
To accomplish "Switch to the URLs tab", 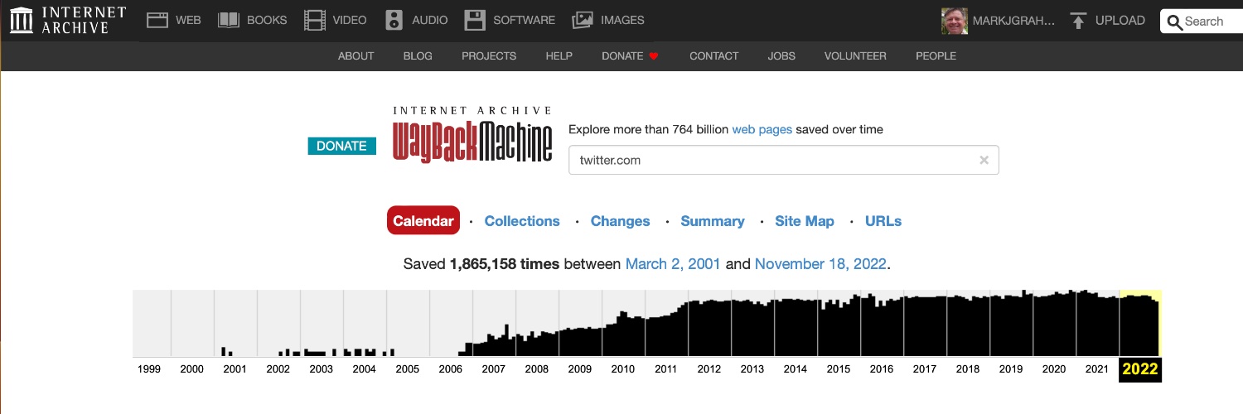I will [883, 221].
